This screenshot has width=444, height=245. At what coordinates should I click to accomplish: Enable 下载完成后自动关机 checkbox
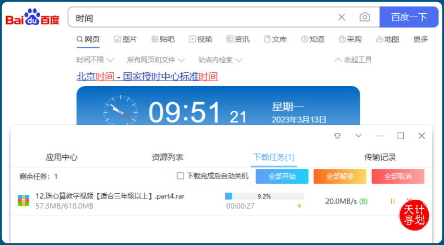coord(180,176)
